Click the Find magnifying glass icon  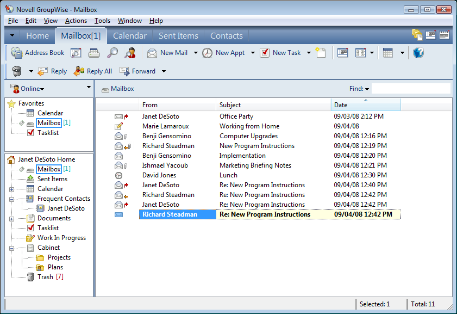point(112,53)
